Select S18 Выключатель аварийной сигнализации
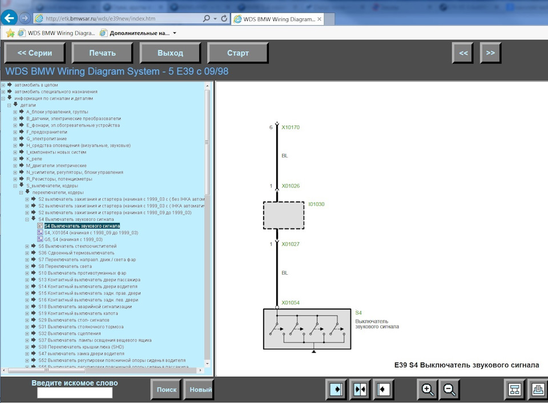 (85, 307)
